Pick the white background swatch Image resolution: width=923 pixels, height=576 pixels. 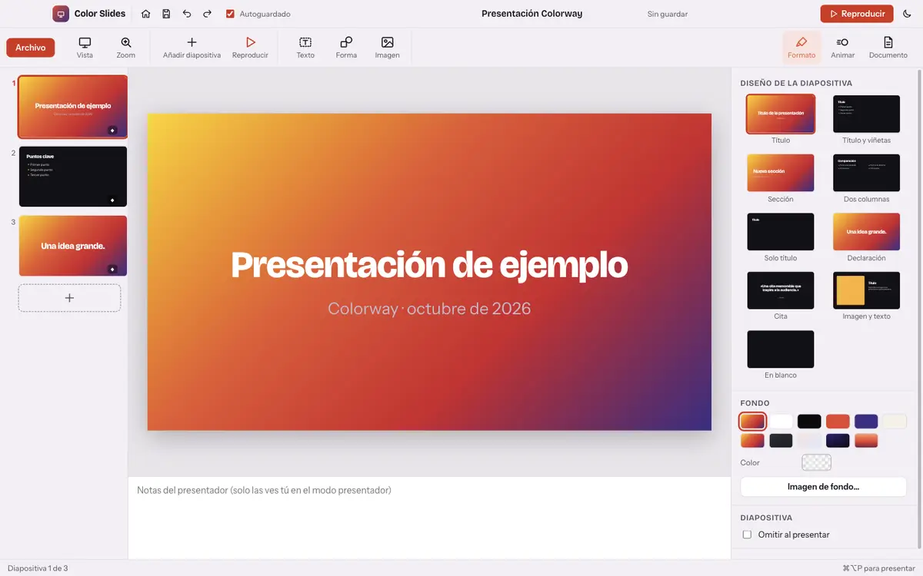[x=781, y=422]
